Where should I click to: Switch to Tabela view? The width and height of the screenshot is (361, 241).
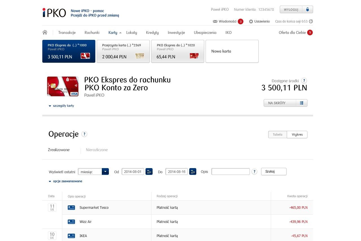[278, 134]
